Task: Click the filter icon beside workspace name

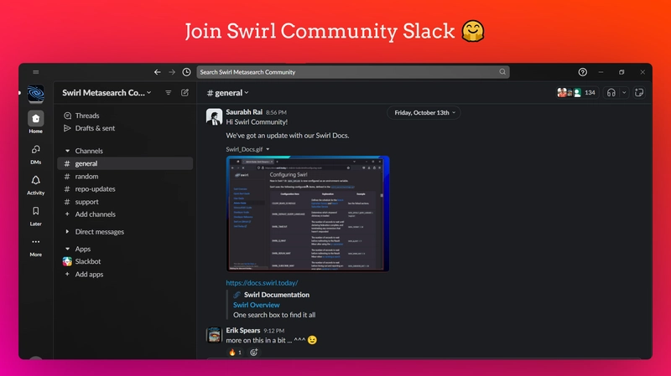Action: [169, 93]
